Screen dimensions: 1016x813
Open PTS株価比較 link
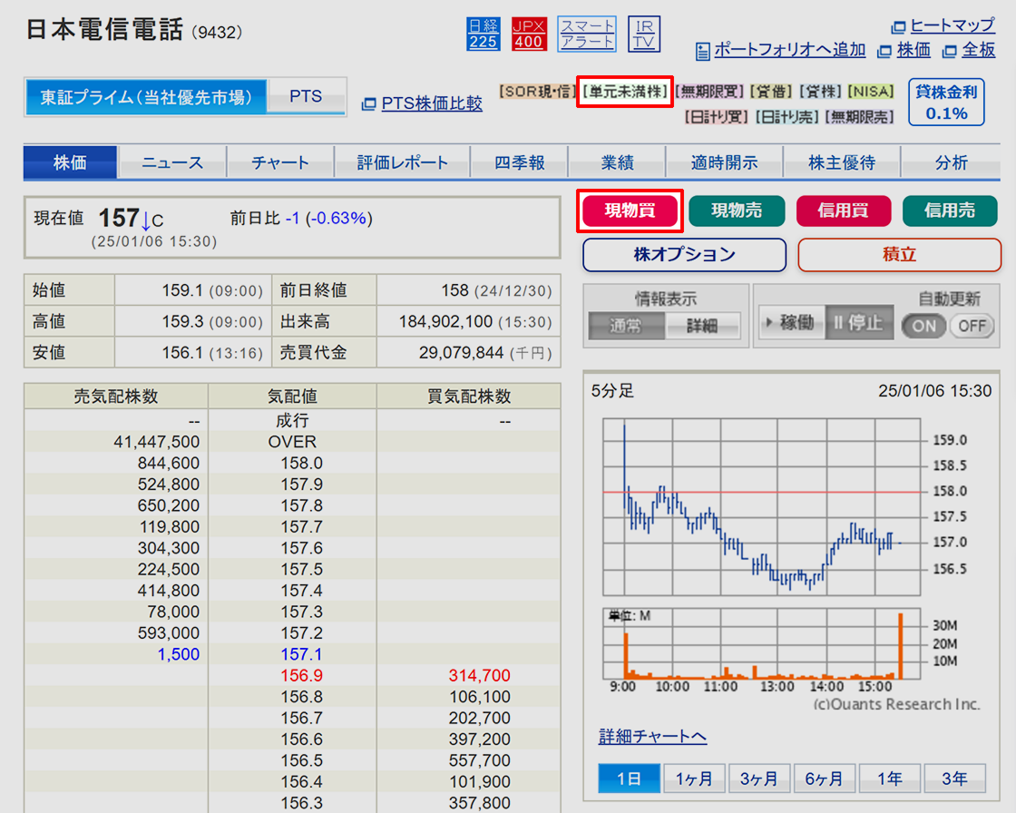tap(432, 103)
